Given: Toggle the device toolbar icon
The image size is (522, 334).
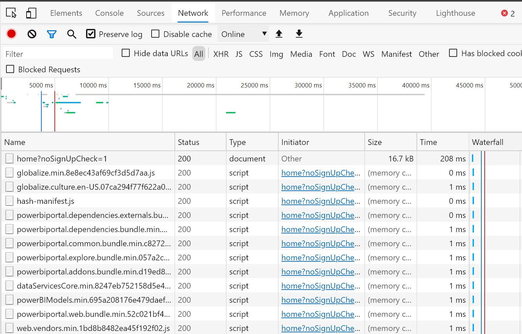Looking at the screenshot, I should (31, 13).
